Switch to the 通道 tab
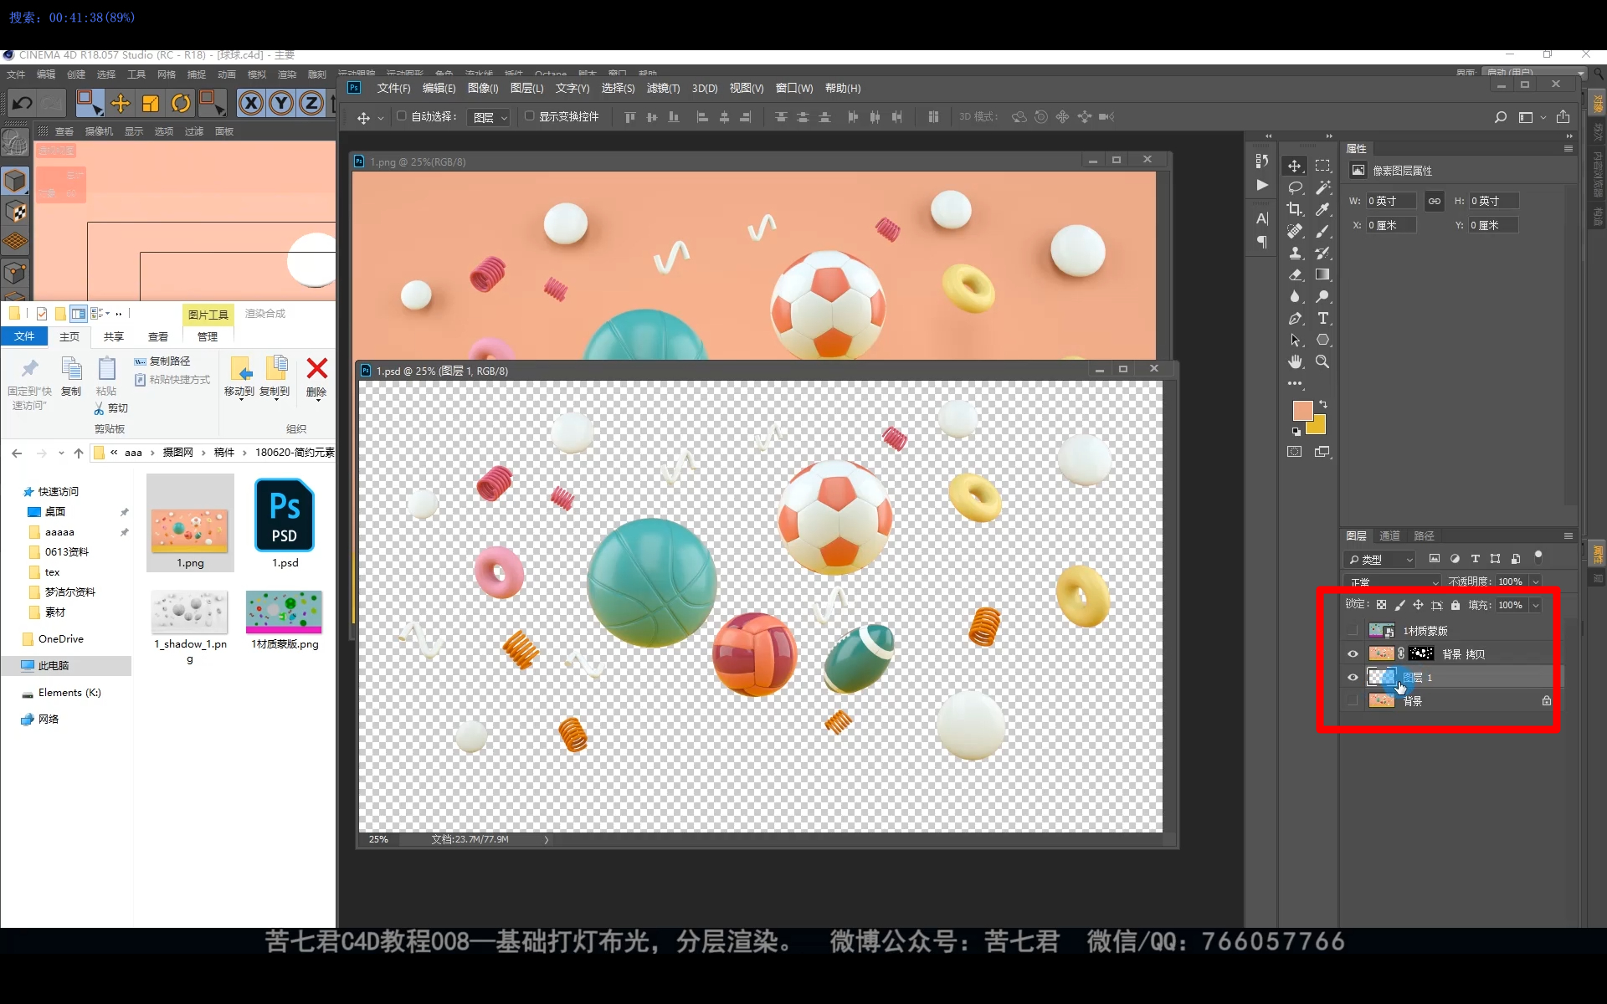Screen dimensions: 1607x1004 tap(1389, 535)
